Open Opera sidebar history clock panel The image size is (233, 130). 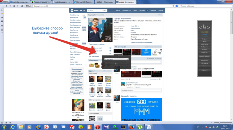2,29
